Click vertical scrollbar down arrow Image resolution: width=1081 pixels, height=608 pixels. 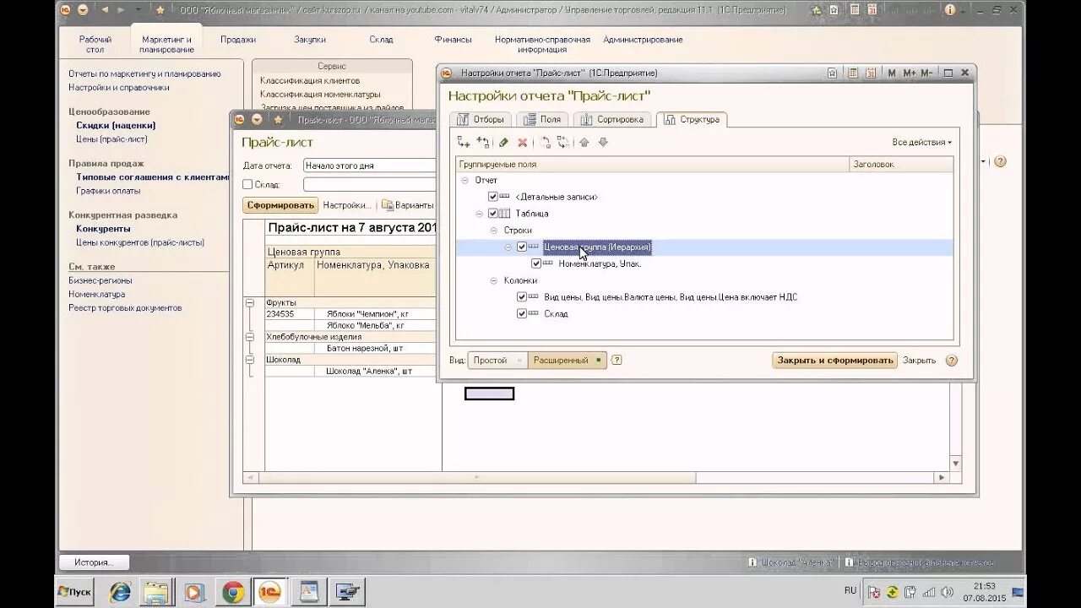point(956,464)
